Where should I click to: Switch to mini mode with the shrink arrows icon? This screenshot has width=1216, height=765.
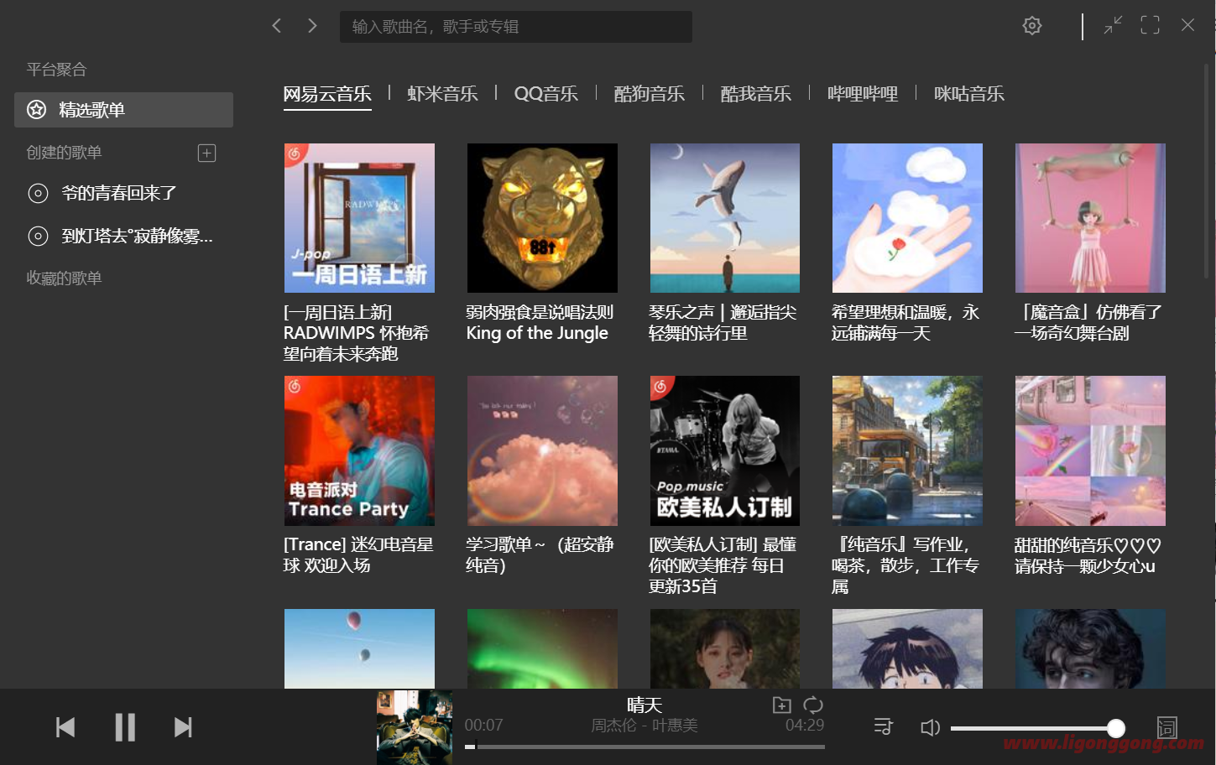(1113, 25)
